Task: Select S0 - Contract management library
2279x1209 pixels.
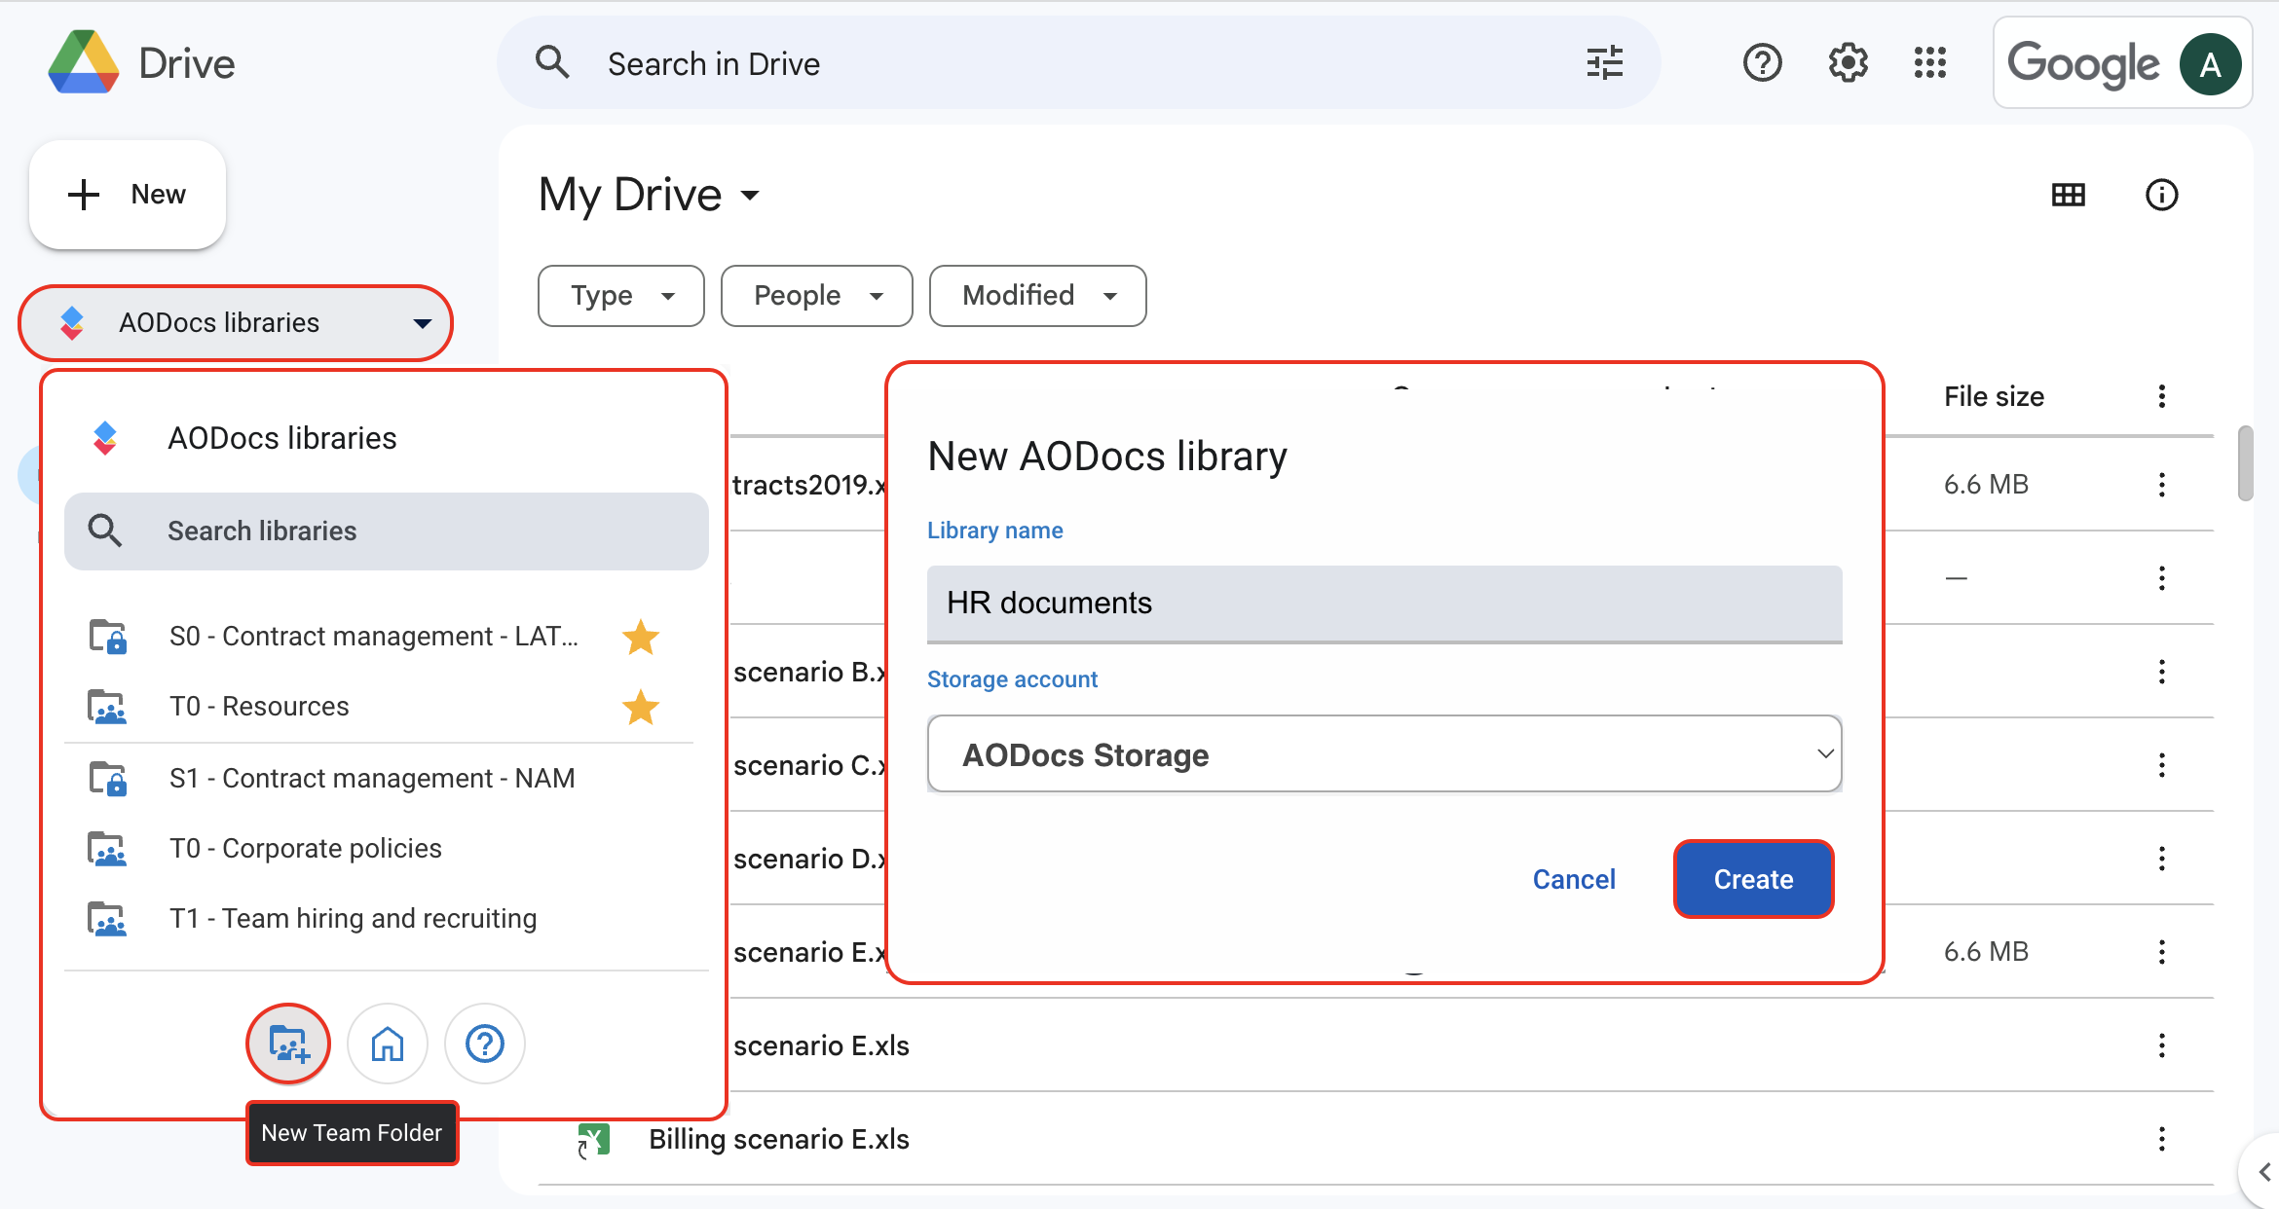Action: [x=374, y=637]
